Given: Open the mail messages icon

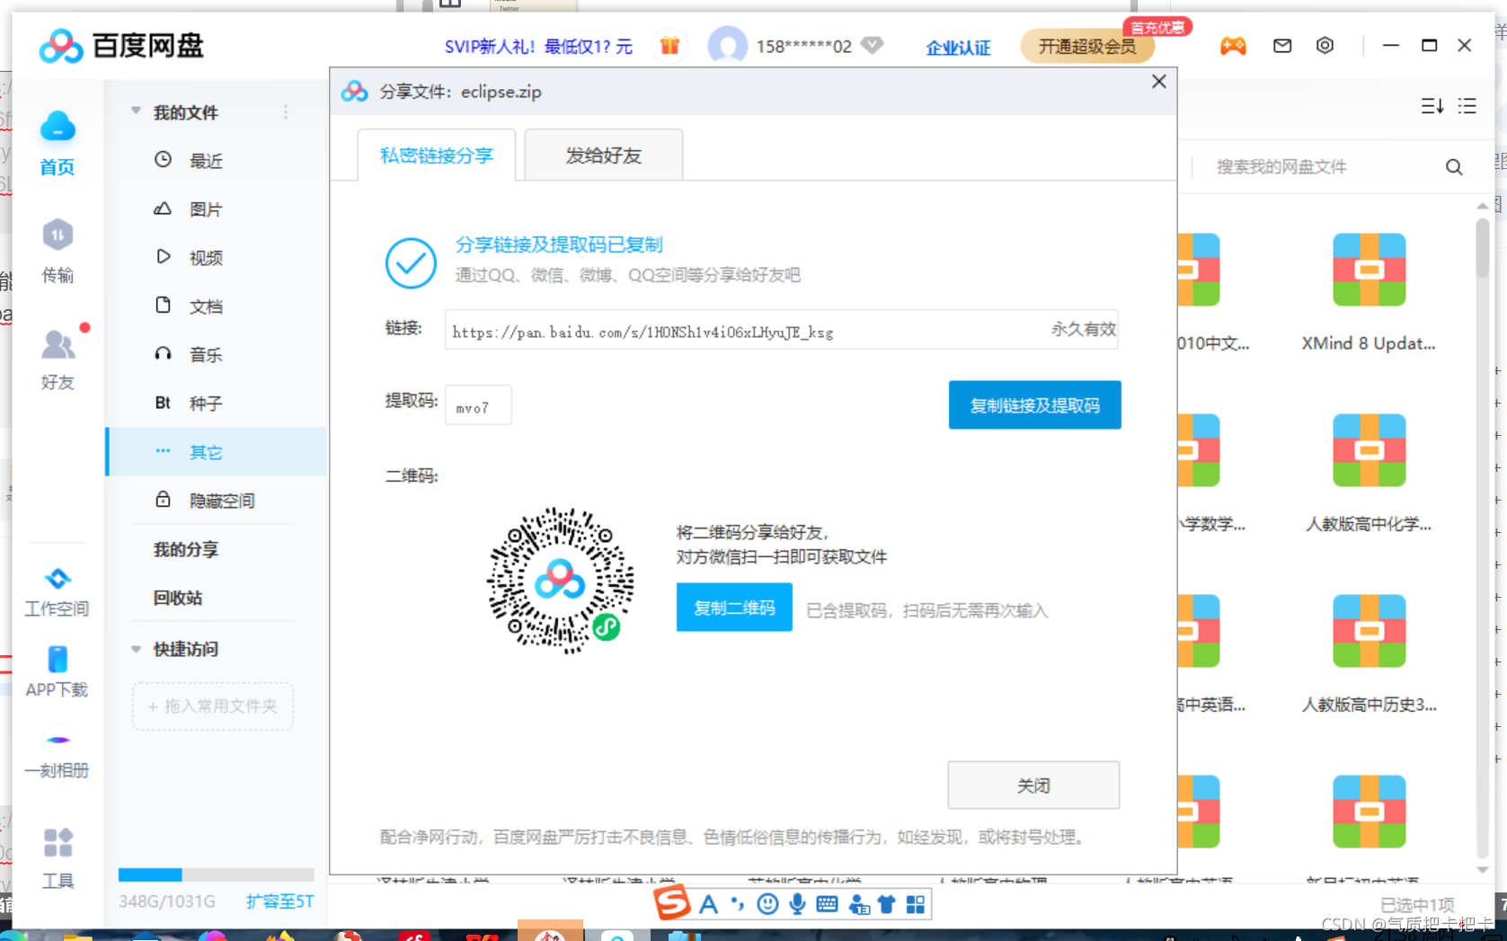Looking at the screenshot, I should pos(1282,46).
